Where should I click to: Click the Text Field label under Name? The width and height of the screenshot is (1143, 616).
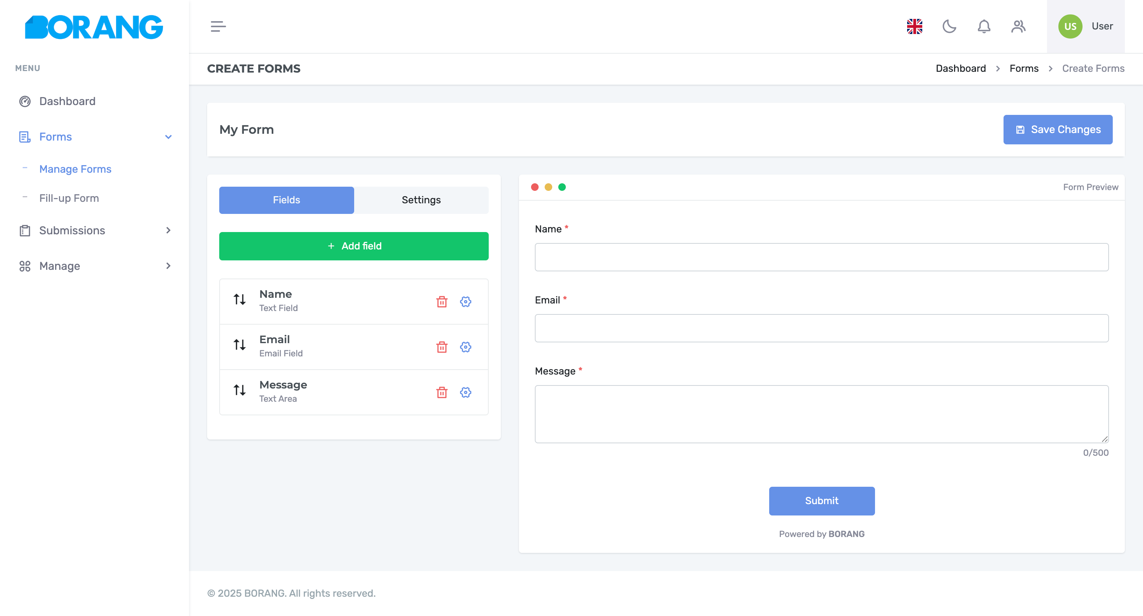point(279,308)
